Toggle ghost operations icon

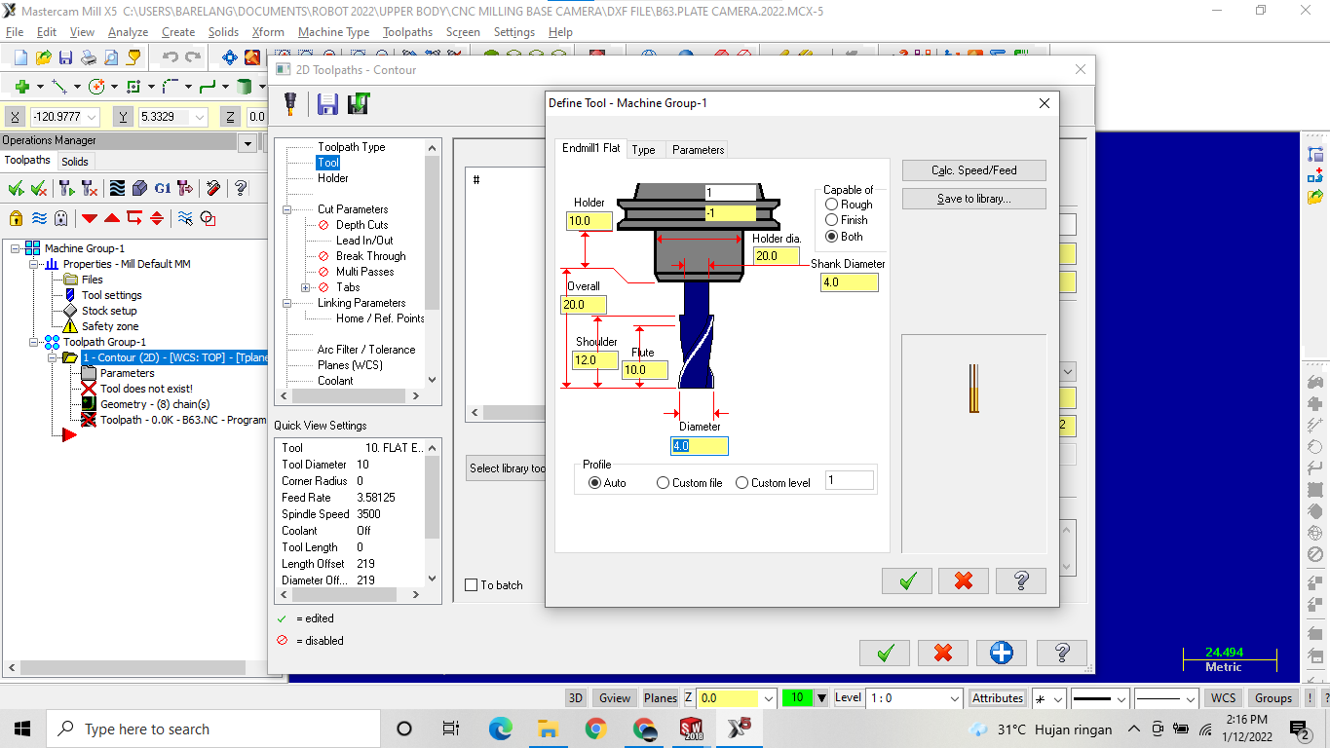click(60, 218)
